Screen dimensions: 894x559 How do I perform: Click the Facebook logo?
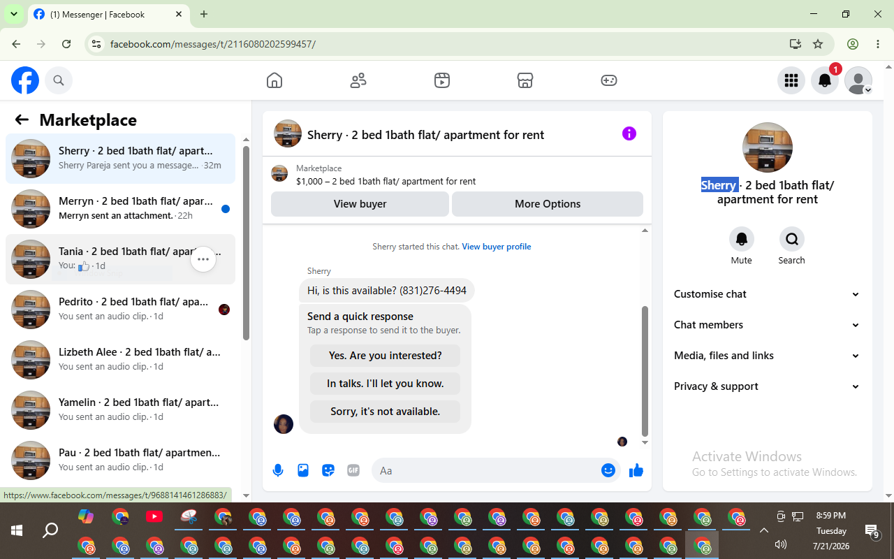[25, 80]
